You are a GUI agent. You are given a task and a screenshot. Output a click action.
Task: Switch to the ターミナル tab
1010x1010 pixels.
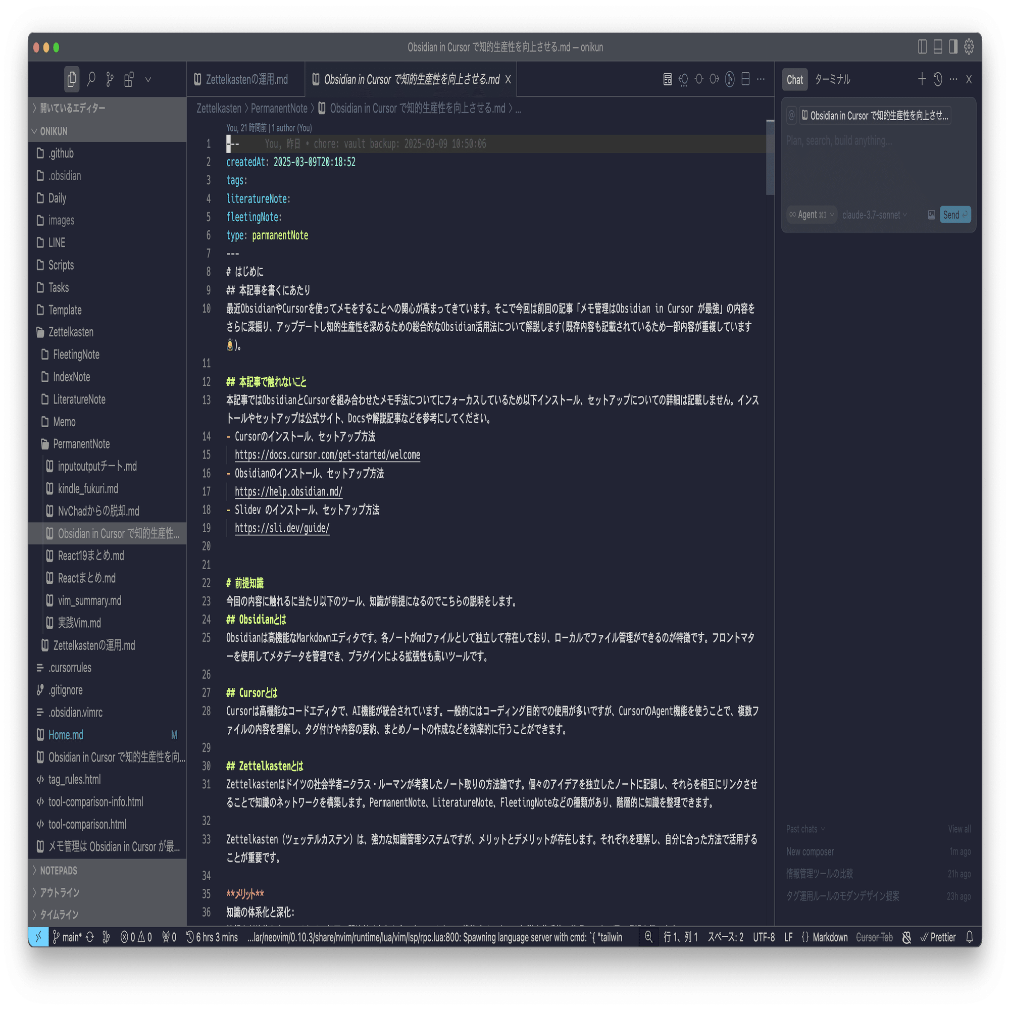[x=833, y=79]
